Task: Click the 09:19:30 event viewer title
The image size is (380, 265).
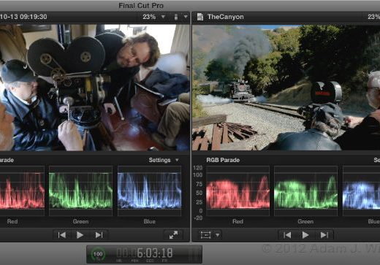Action: point(23,17)
